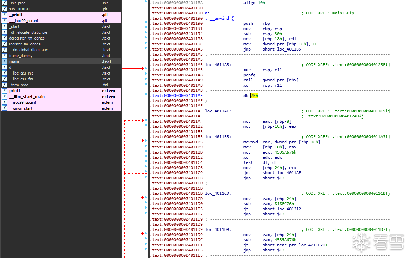Click the movsxd instruction mnemonic

pyautogui.click(x=250, y=142)
